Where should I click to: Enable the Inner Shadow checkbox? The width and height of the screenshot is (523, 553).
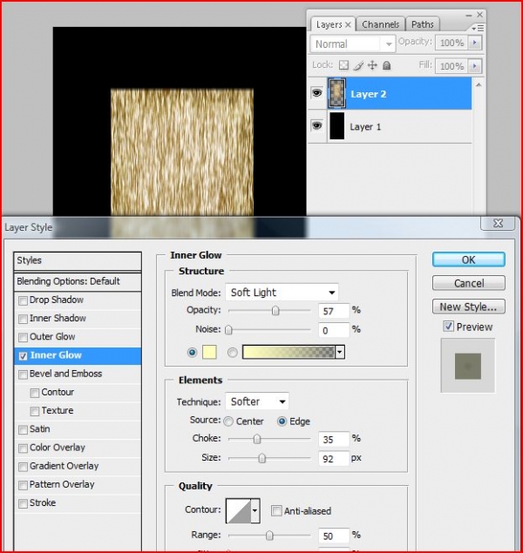tap(23, 319)
